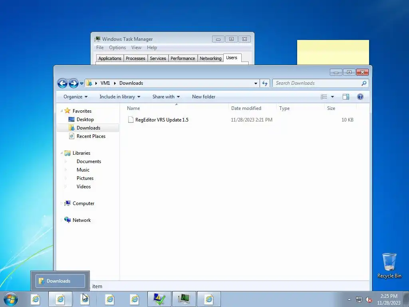Open the security shield taskbar app

(x=159, y=299)
